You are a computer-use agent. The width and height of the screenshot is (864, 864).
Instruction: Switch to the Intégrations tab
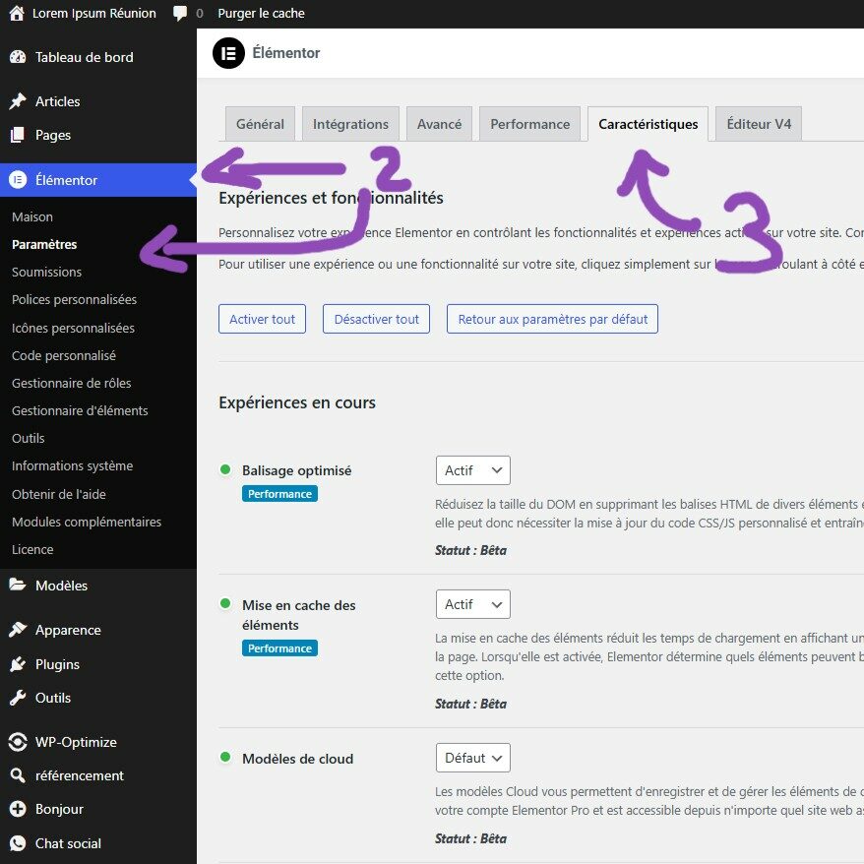pos(350,124)
